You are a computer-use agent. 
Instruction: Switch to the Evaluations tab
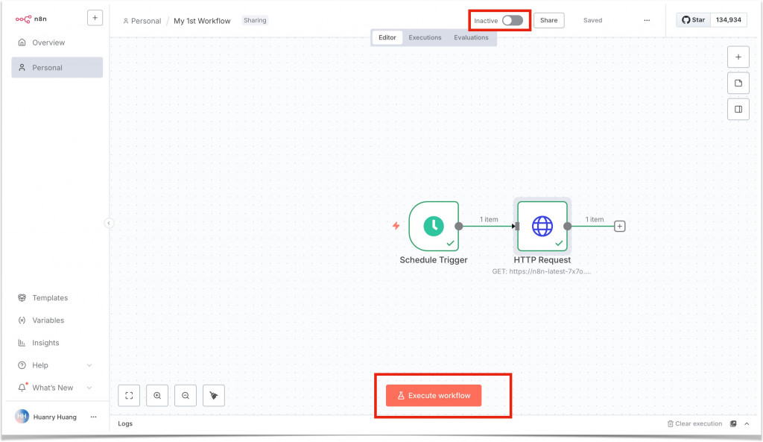click(471, 37)
